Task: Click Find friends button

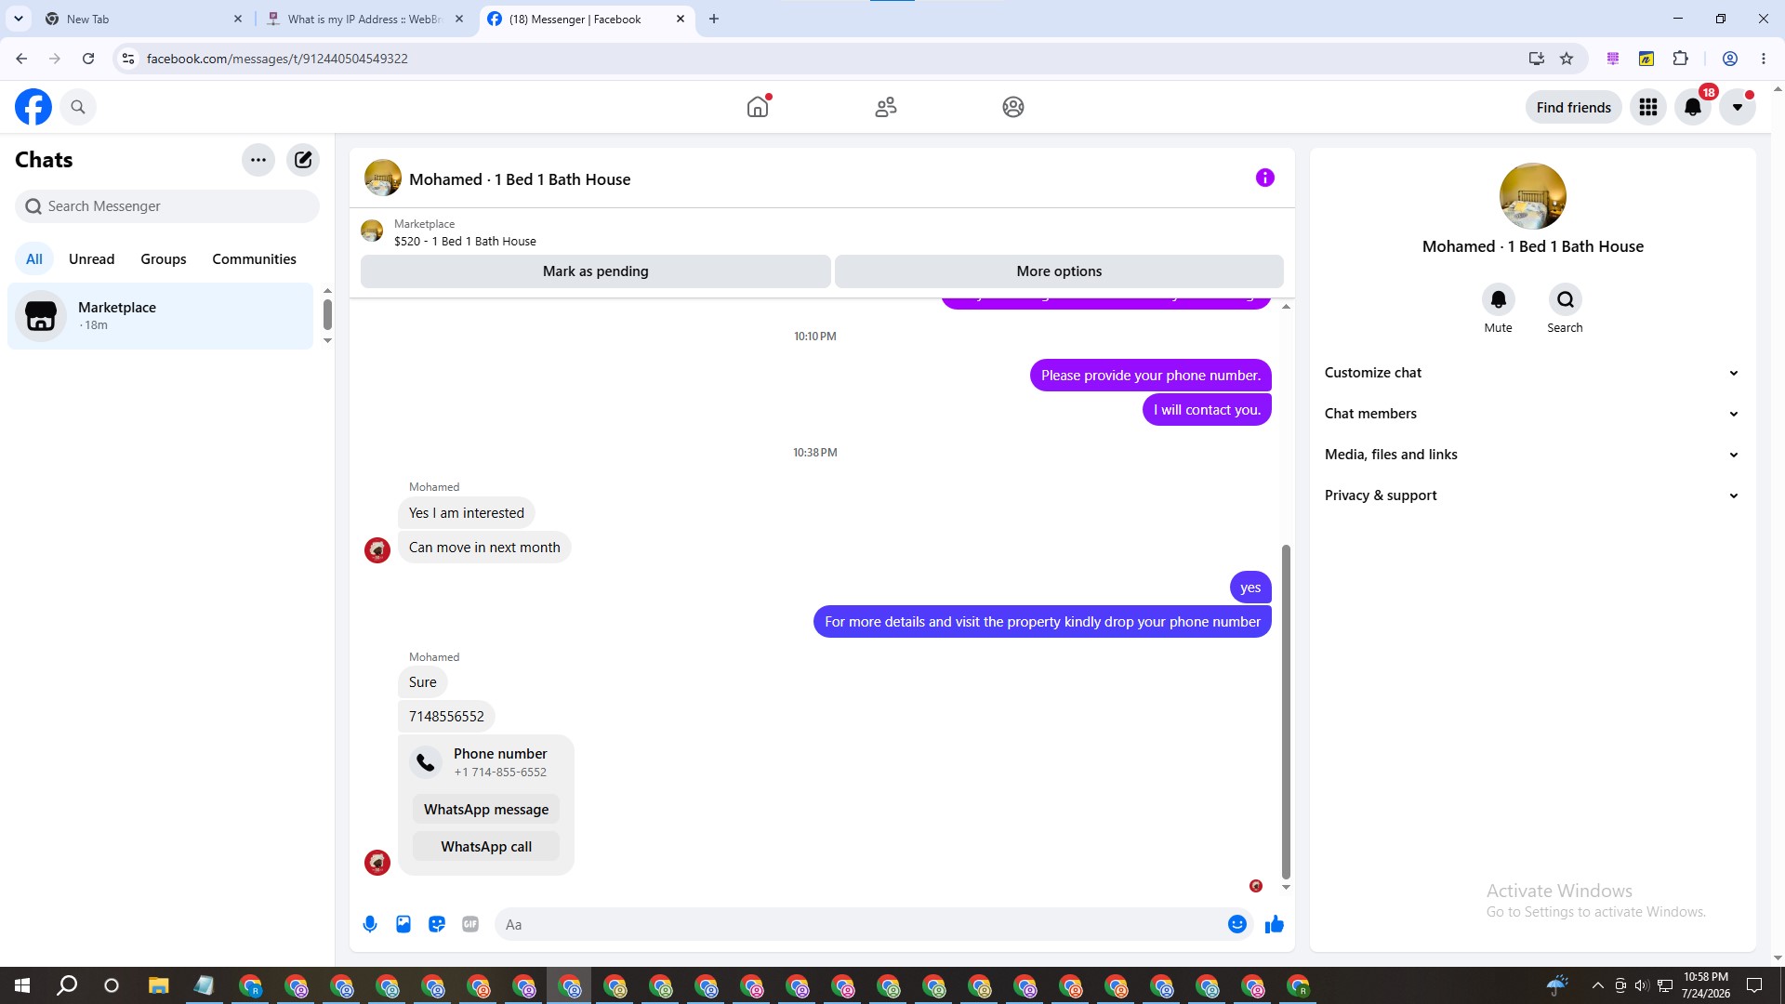Action: [x=1574, y=107]
